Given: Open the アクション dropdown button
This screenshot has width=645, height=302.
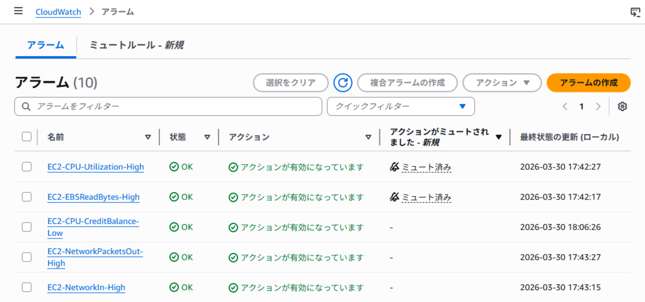Looking at the screenshot, I should click(502, 82).
